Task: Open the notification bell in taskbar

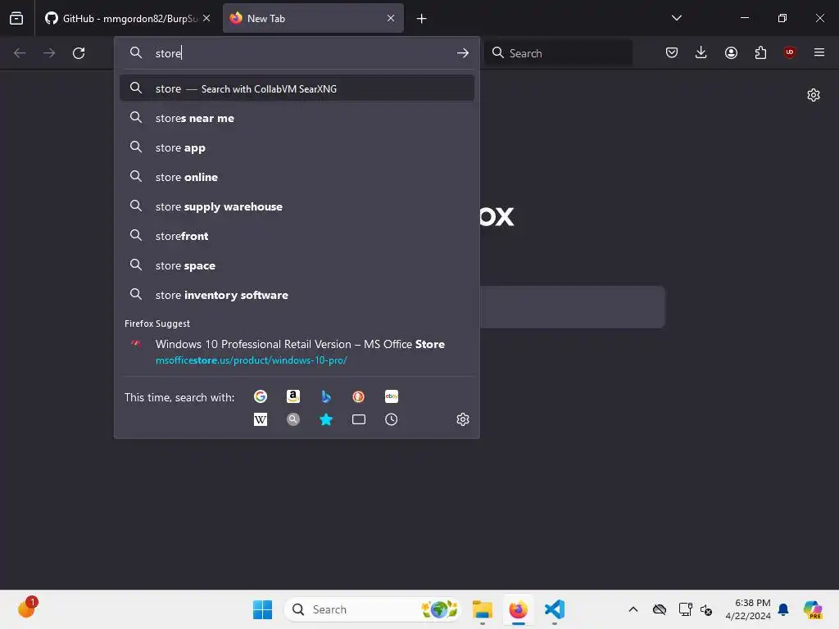Action: tap(783, 609)
